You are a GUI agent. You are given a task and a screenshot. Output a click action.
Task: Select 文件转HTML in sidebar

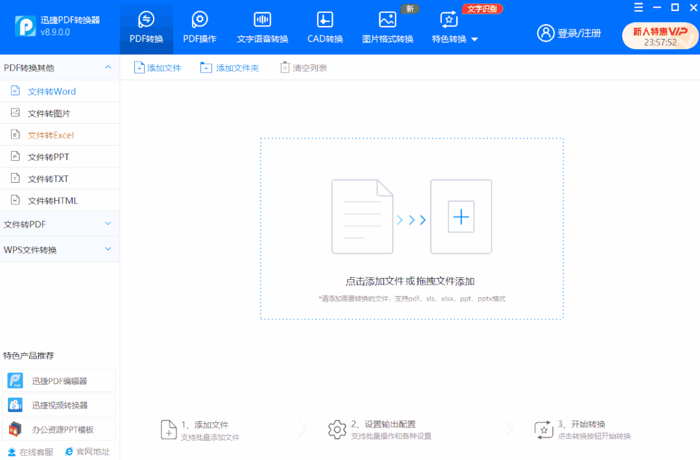point(60,201)
